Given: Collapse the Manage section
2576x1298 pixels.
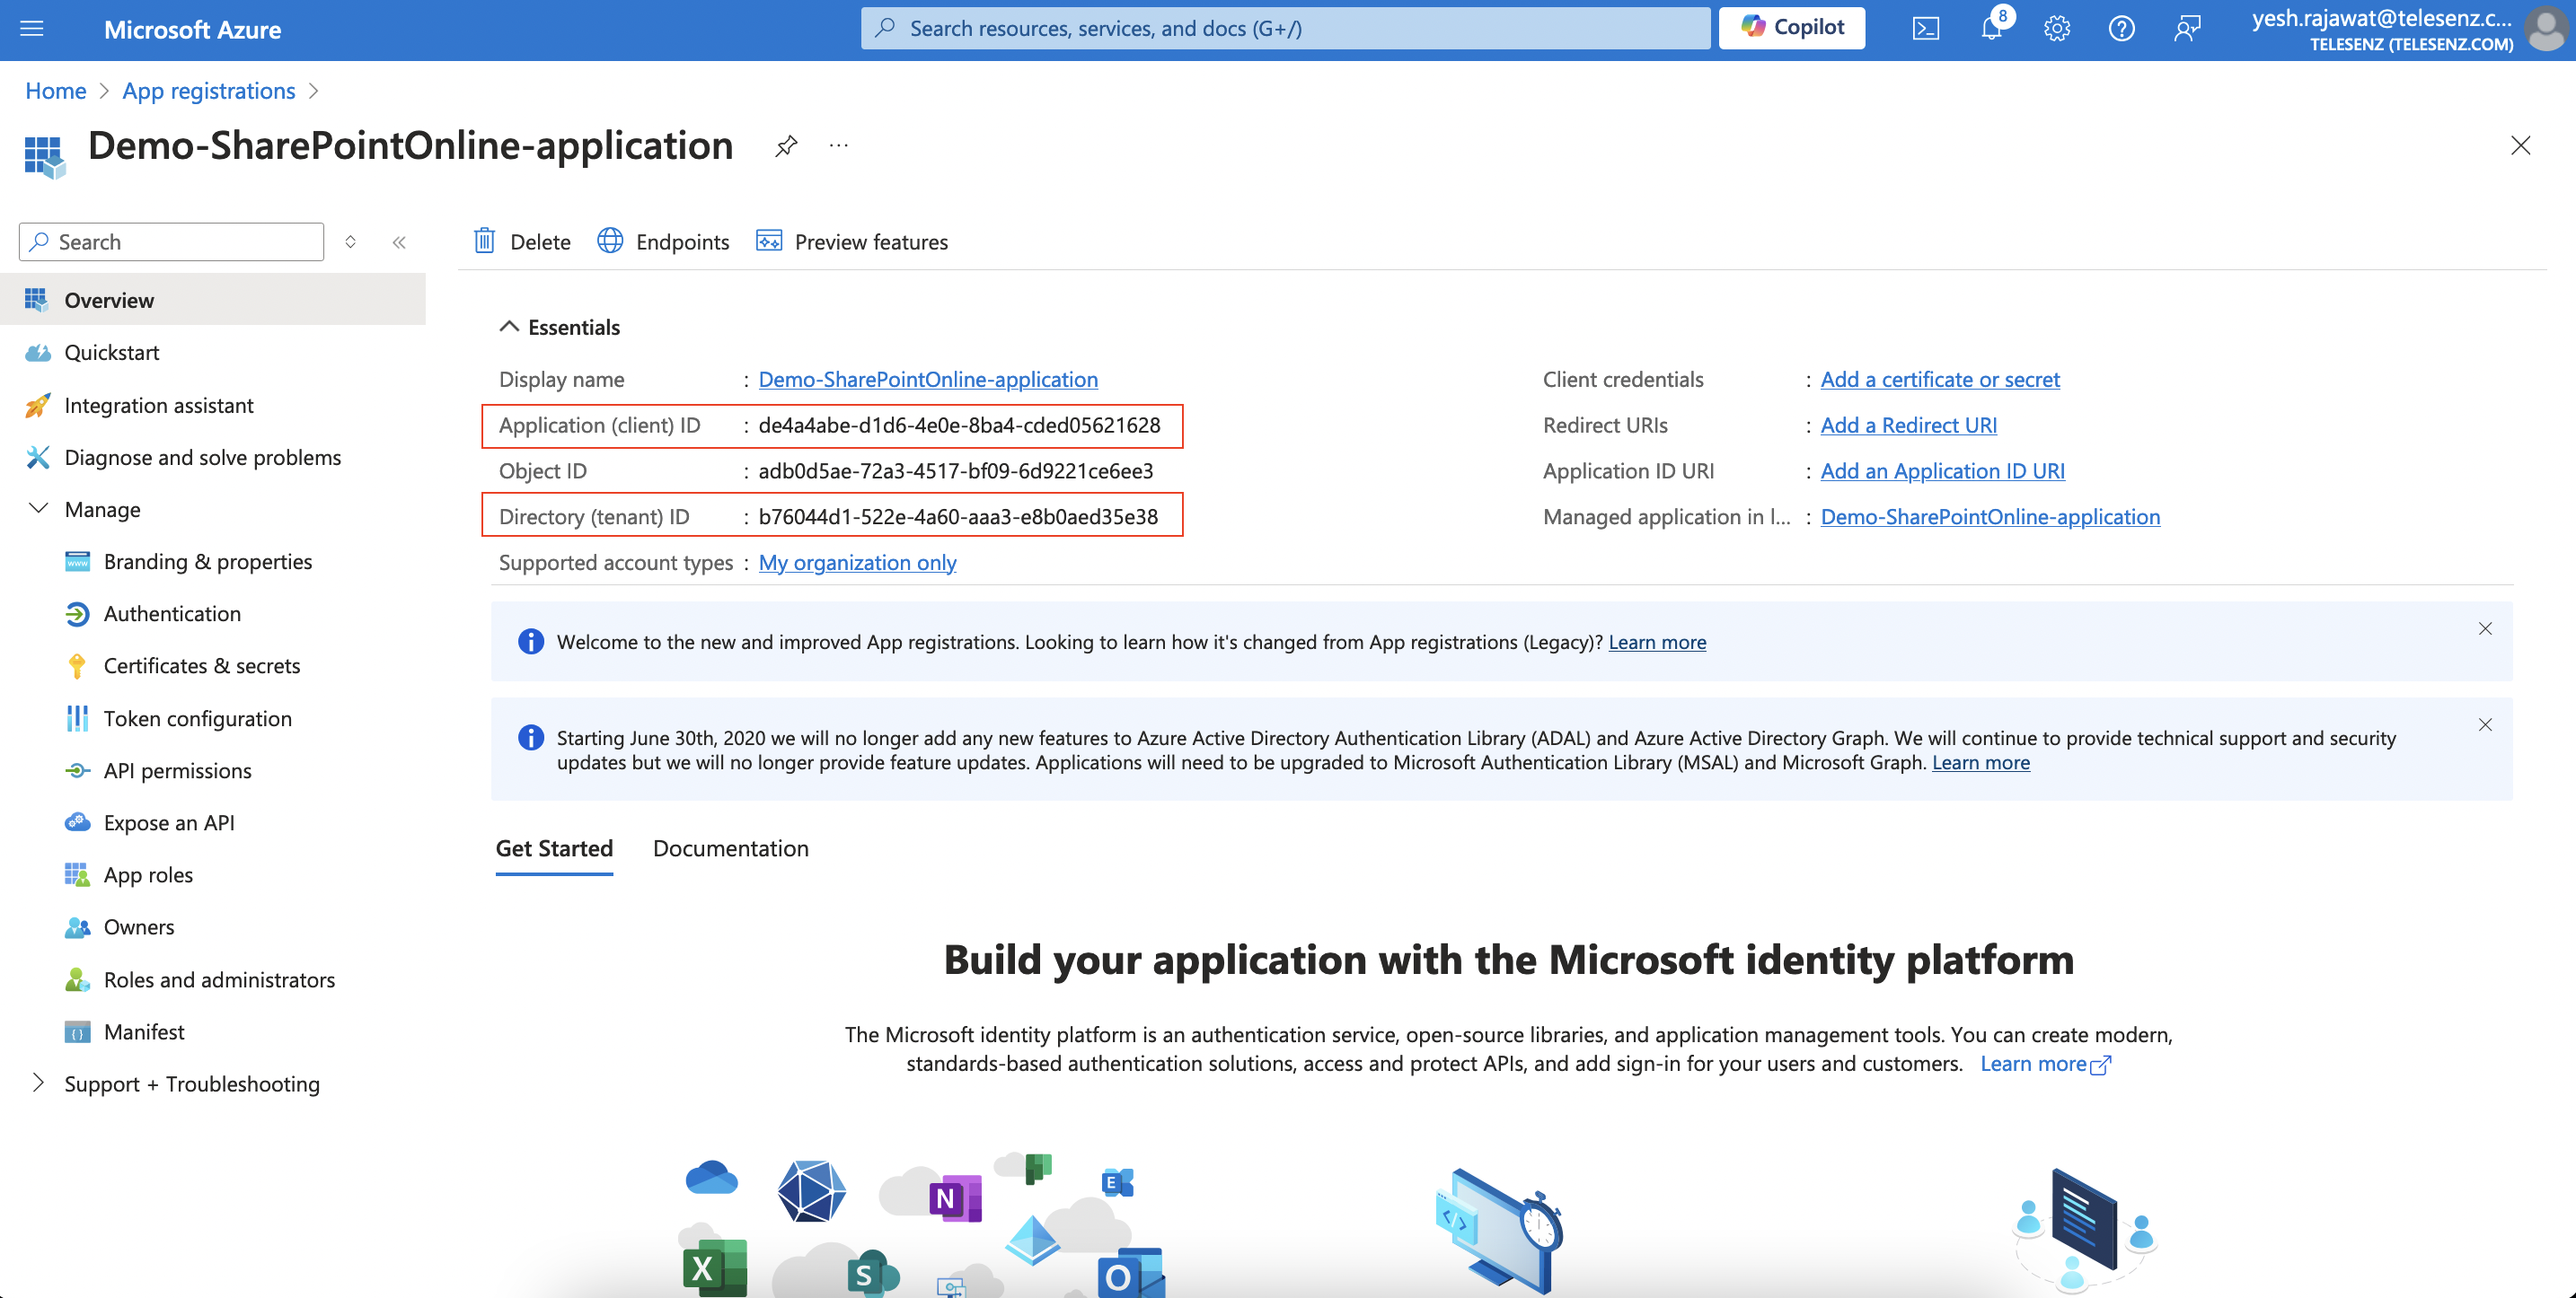Looking at the screenshot, I should 38,509.
